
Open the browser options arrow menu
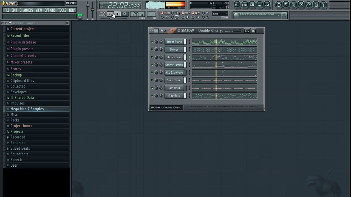(x=2, y=23)
